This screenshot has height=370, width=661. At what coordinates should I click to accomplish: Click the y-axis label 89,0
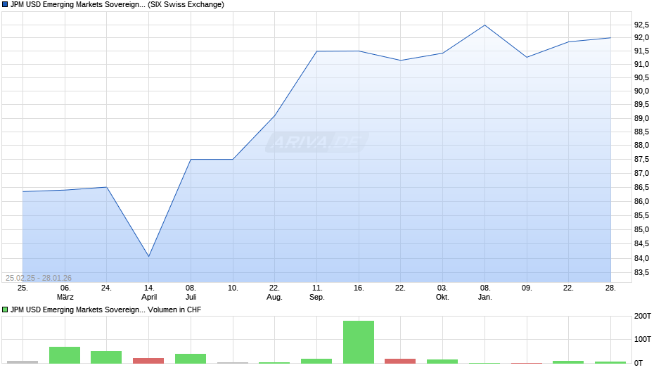pyautogui.click(x=641, y=119)
